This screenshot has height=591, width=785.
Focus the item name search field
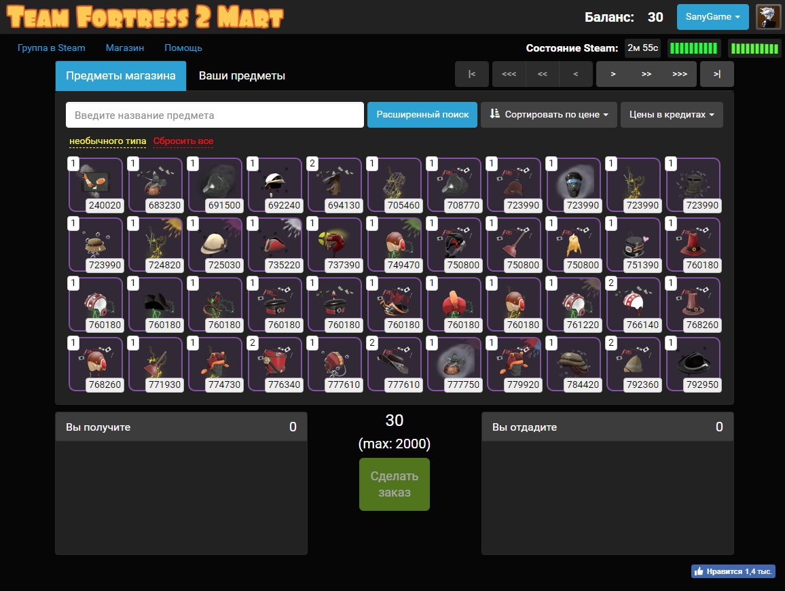pyautogui.click(x=215, y=115)
